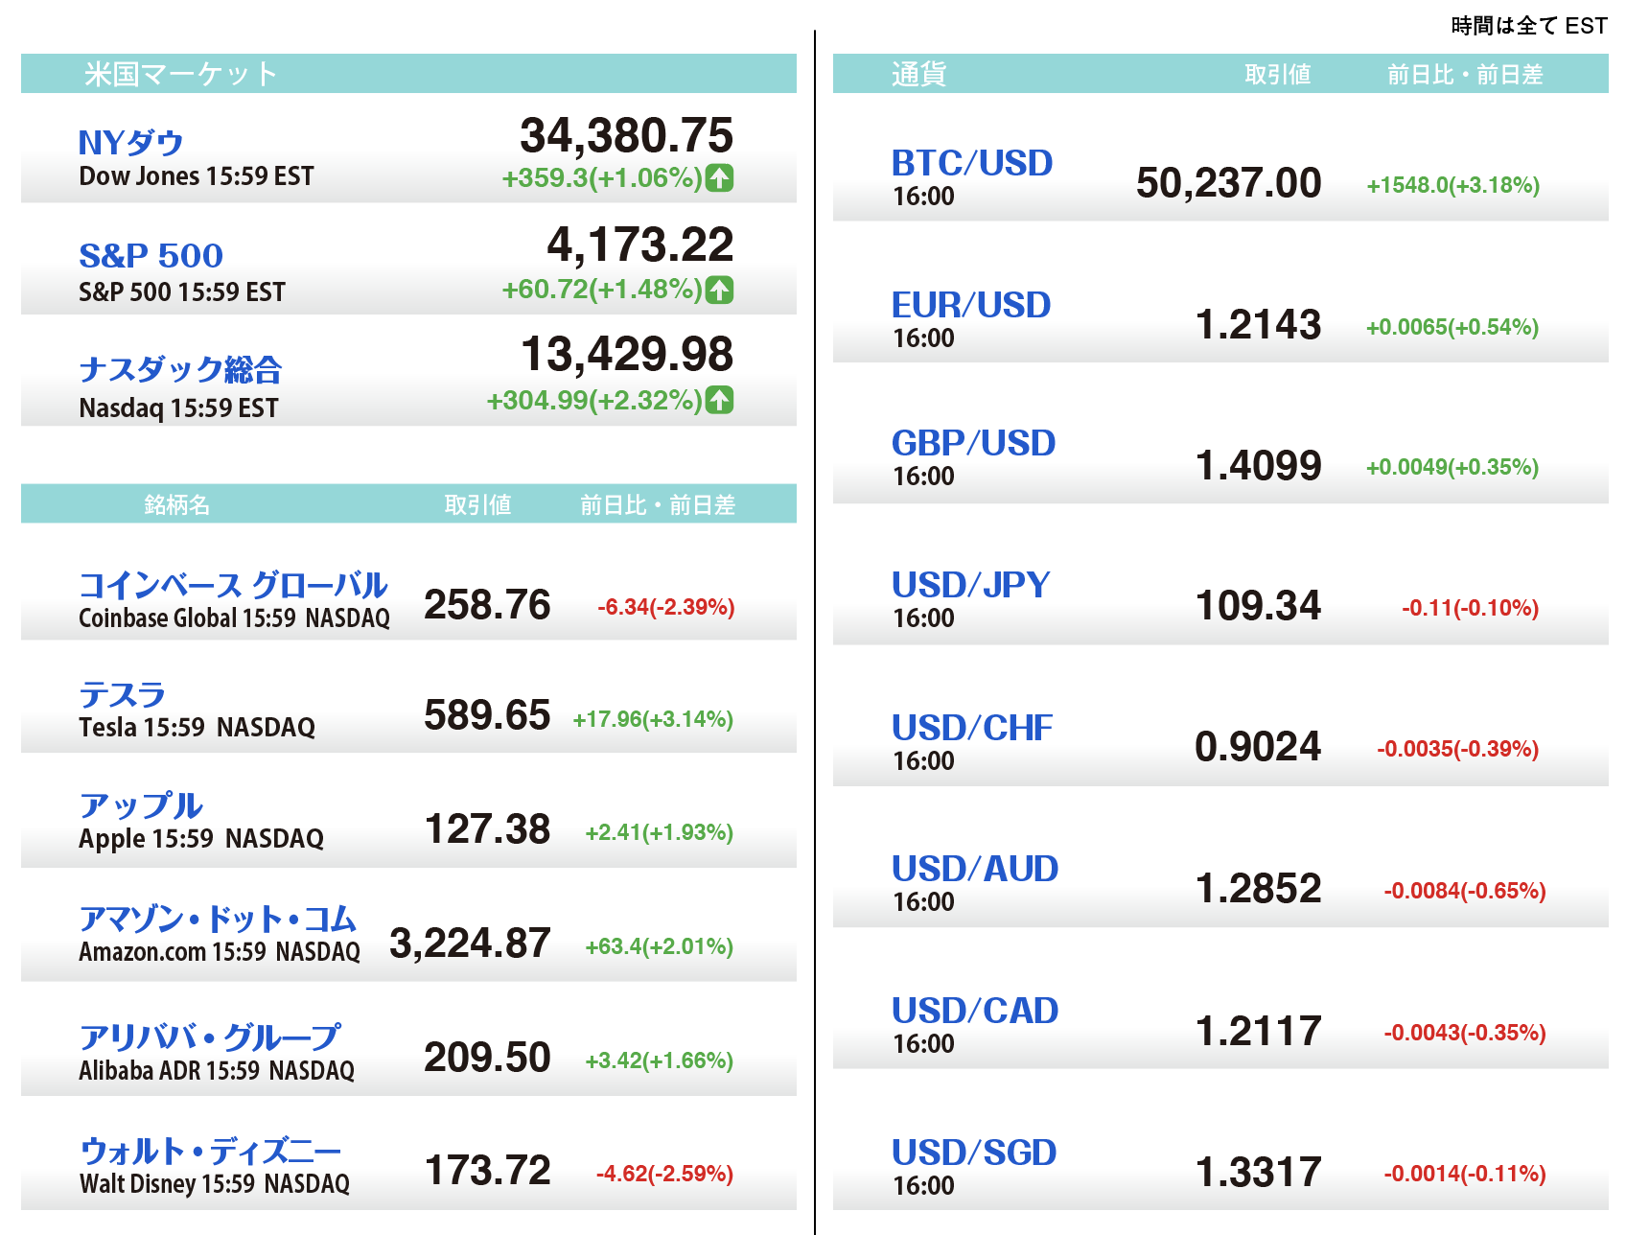Screen dimensions: 1626x1235
Task: Open the コインベース グローバル stock link
Action: click(x=233, y=585)
